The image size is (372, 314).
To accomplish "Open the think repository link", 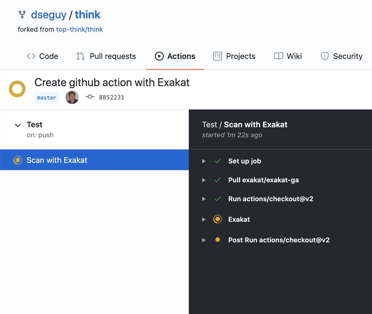I will point(87,15).
